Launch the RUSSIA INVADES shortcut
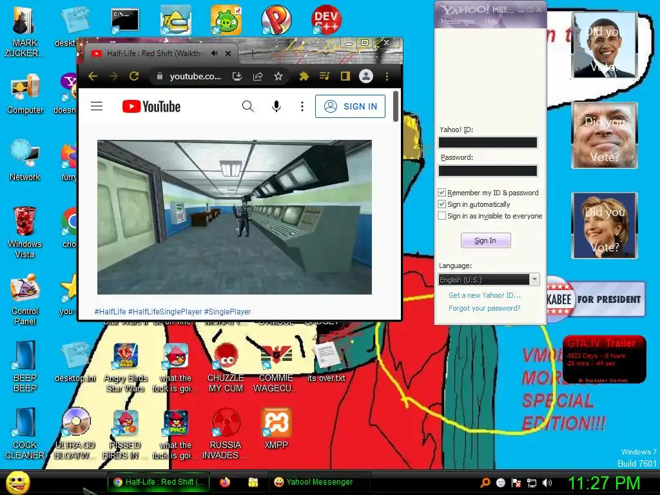Screen dimensions: 660x495 226,434
